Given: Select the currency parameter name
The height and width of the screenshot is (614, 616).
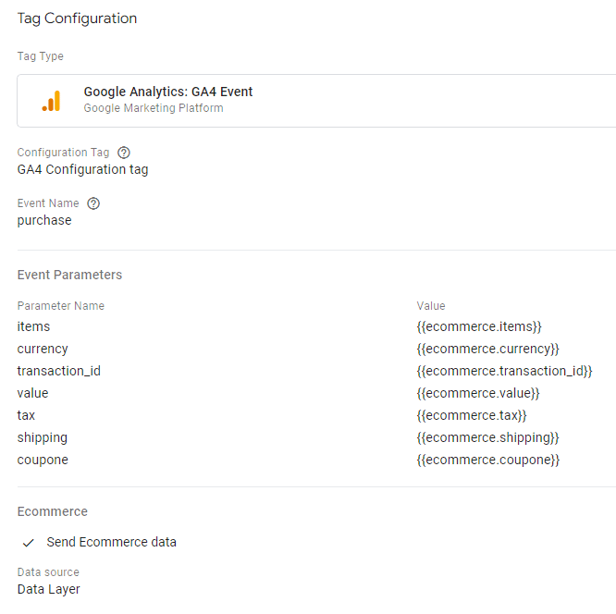Looking at the screenshot, I should 43,349.
